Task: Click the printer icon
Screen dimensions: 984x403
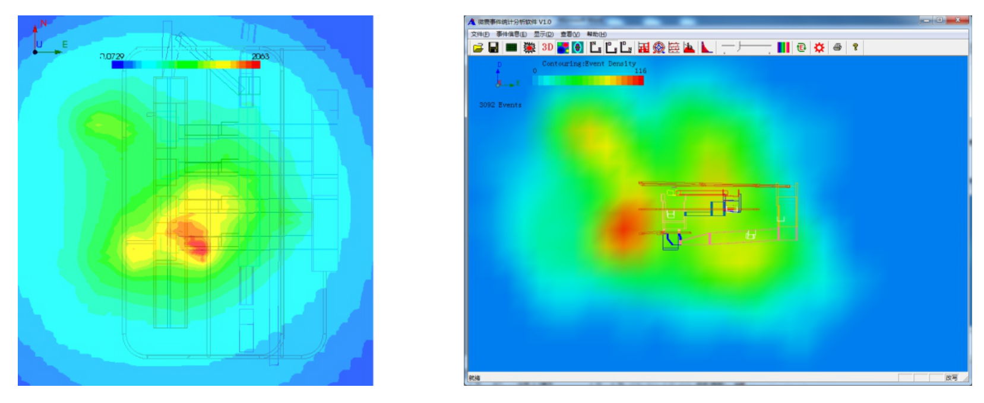Action: click(837, 47)
